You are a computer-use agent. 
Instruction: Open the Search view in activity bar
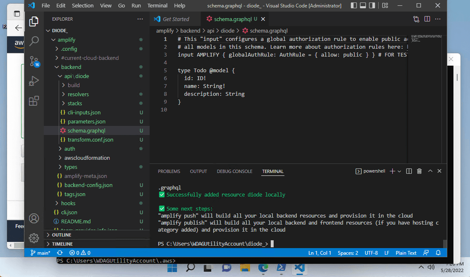point(34,41)
